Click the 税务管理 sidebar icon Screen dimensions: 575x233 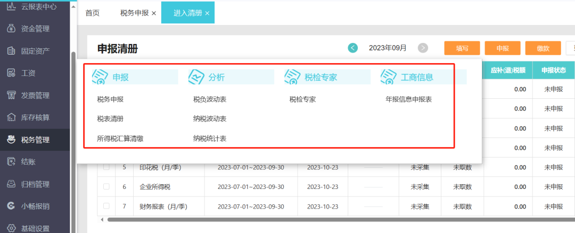coord(11,140)
